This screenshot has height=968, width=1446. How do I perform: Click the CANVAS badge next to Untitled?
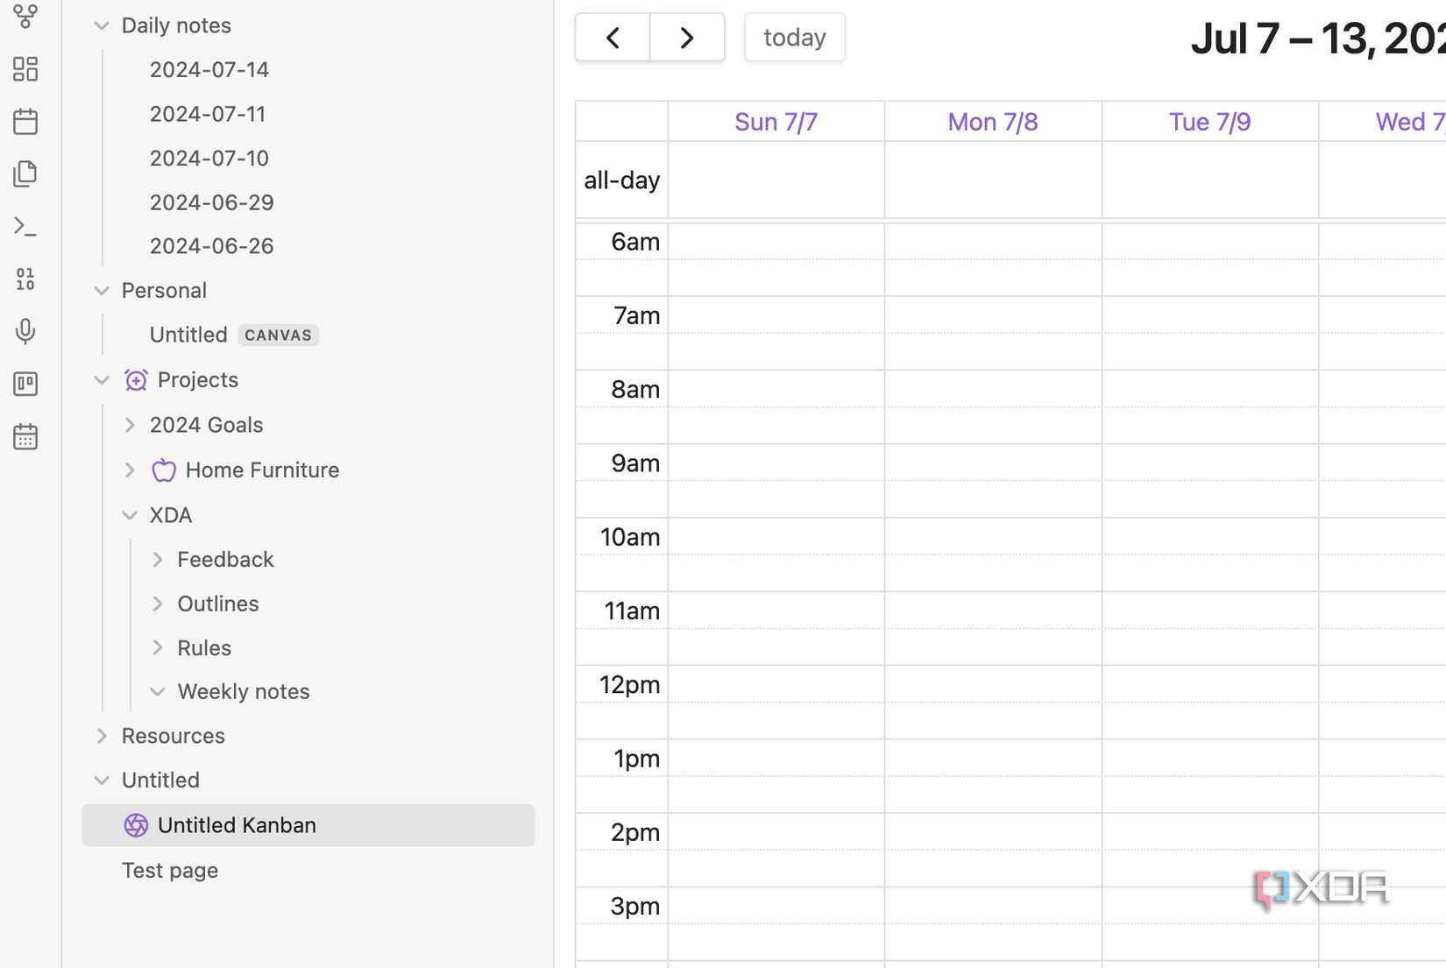[x=278, y=336]
